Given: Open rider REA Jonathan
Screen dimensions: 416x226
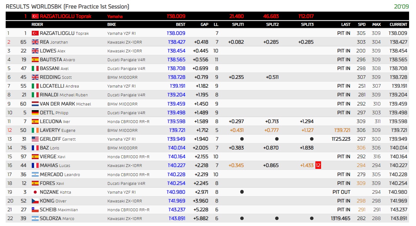Looking at the screenshot, I should [54, 42].
